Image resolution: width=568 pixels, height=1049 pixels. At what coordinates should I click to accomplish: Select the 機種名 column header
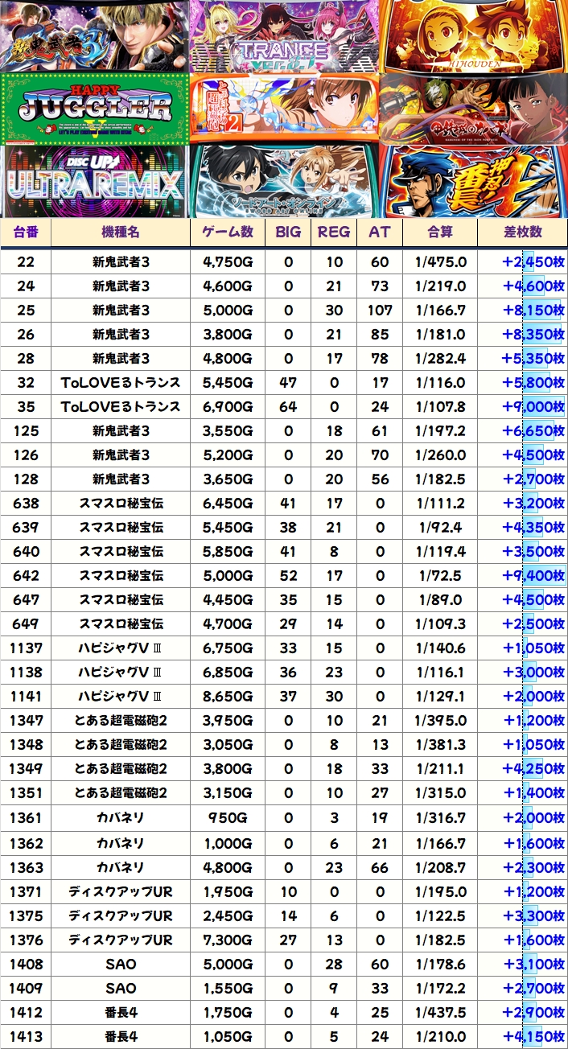(121, 232)
